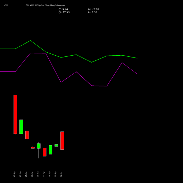This screenshot has height=183, width=183.
Task: Click the 'O: 17.95' open value
Action: pos(64,12)
